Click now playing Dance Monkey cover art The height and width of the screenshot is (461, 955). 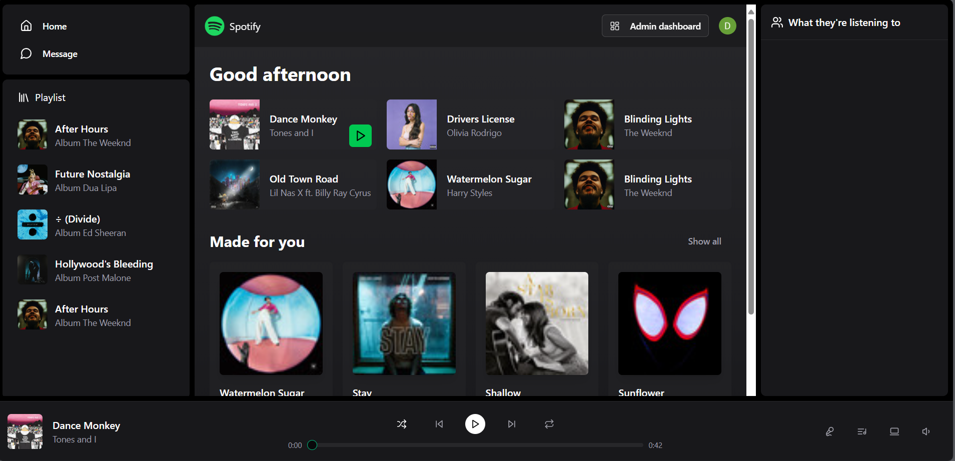tap(25, 431)
